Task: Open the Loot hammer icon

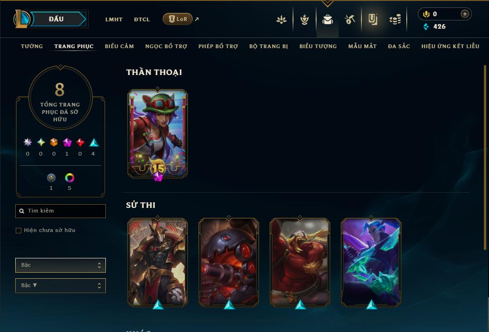Action: click(349, 19)
